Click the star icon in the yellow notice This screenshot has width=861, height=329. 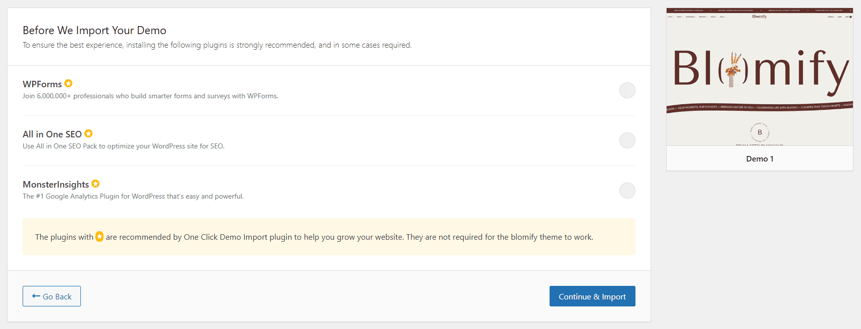(x=99, y=236)
